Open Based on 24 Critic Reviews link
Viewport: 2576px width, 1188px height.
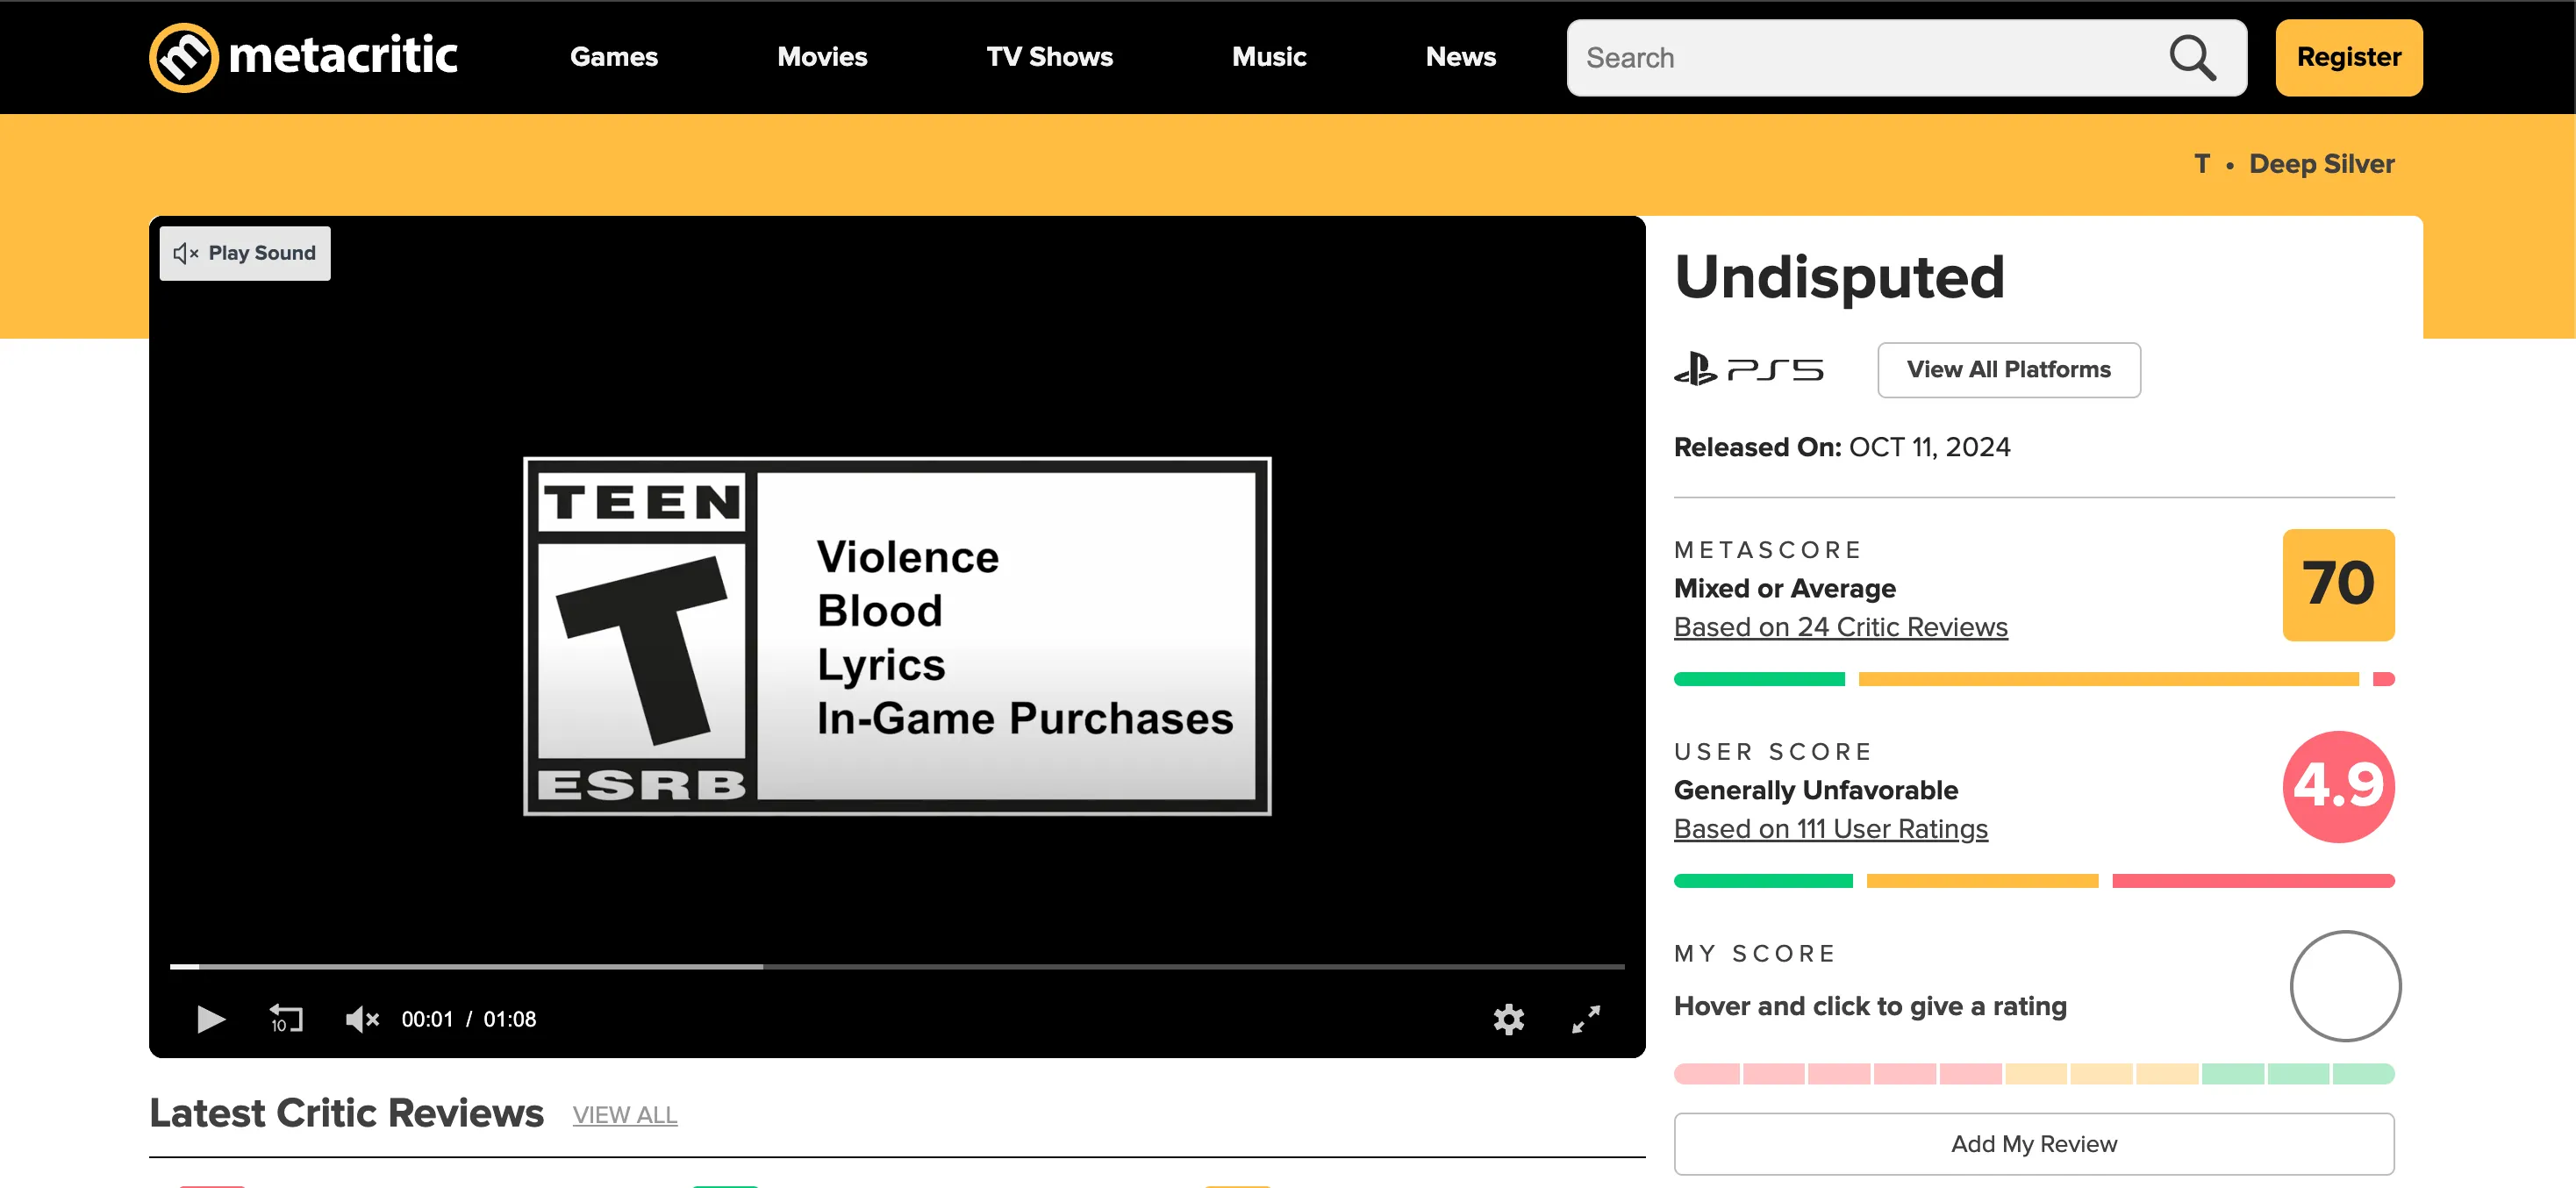pos(1840,627)
